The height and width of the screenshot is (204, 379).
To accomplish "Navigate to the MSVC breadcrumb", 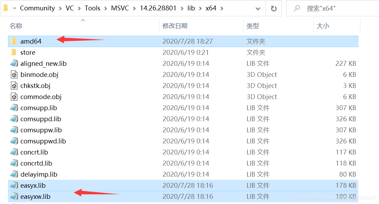I will tap(120, 8).
